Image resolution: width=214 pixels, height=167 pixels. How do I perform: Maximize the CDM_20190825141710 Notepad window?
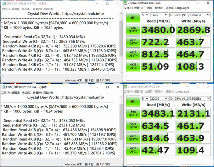(x=107, y=4)
